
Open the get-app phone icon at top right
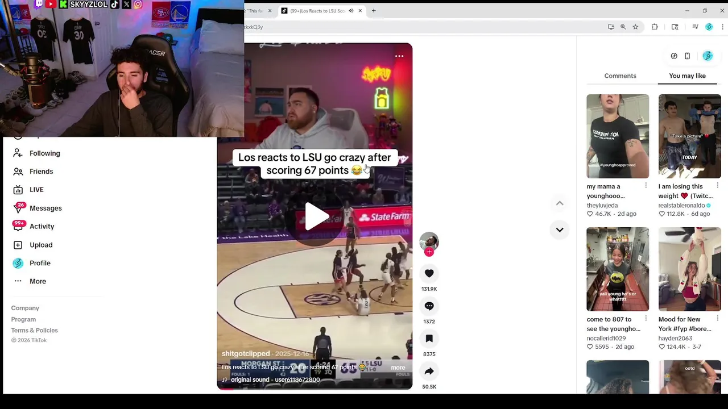pyautogui.click(x=687, y=56)
